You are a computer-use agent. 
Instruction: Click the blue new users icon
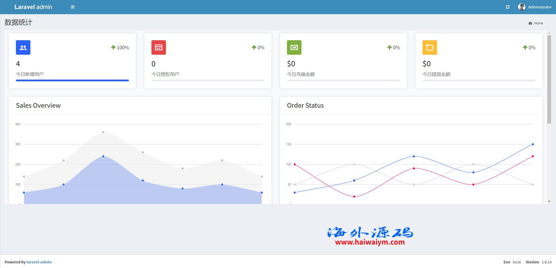23,47
